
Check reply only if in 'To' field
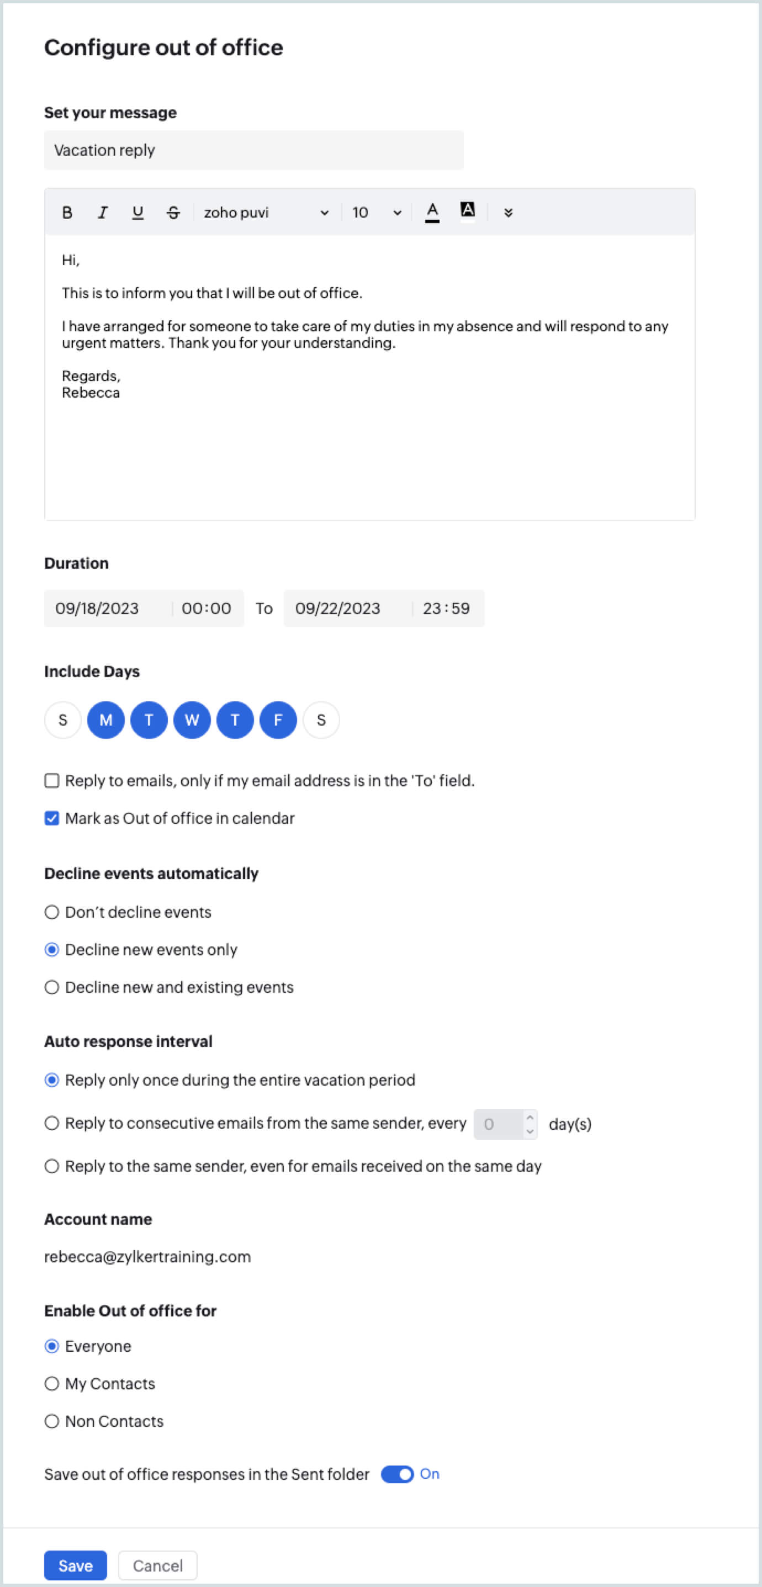[x=52, y=781]
